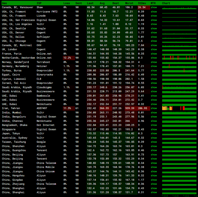Show MTR for China, Qingdao Aliyun
Image resolution: width=198 pixels, height=197 pixels.
click(x=154, y=180)
